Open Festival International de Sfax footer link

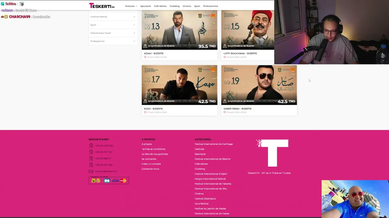[211, 189]
